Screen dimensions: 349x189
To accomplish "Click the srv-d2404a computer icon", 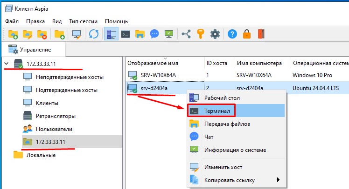I will (x=133, y=88).
